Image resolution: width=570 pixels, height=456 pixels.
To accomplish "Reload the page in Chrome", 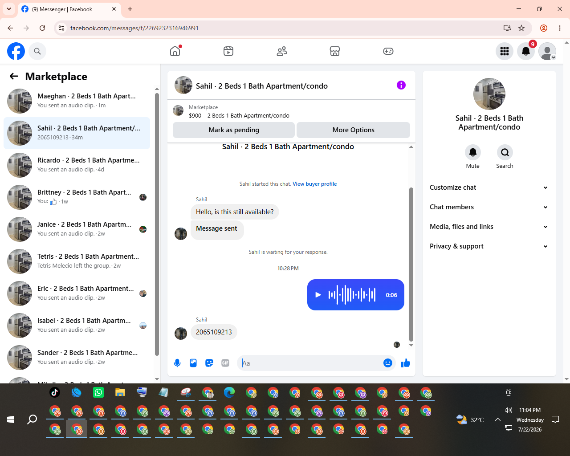I will coord(42,28).
